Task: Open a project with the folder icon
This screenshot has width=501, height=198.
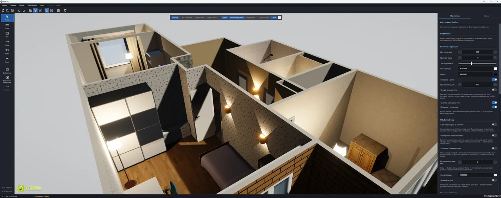Action: 8,10
